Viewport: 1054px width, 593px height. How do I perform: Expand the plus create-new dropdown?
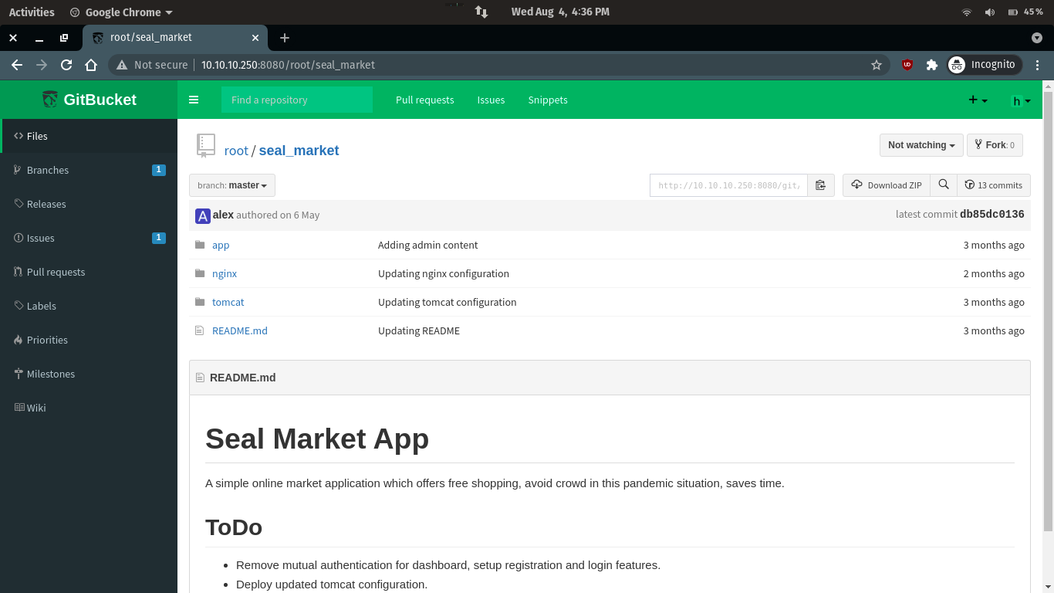pyautogui.click(x=978, y=100)
